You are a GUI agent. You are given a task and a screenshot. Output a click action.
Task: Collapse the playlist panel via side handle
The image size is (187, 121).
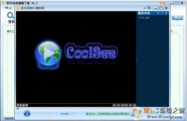(x=137, y=59)
